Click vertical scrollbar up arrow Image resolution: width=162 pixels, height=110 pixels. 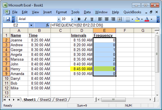point(157,33)
